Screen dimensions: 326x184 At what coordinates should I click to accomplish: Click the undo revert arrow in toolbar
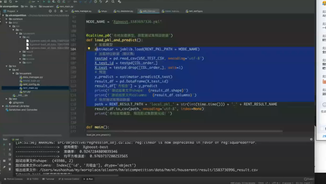click(101, 2)
